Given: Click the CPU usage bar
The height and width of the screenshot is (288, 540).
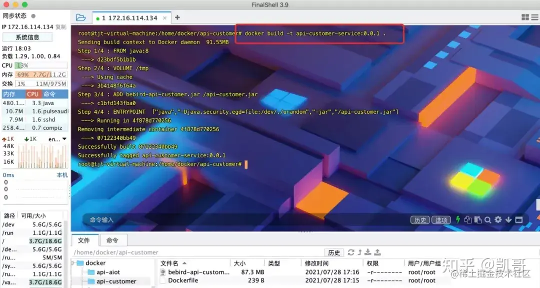Looking at the screenshot, I should (x=41, y=65).
